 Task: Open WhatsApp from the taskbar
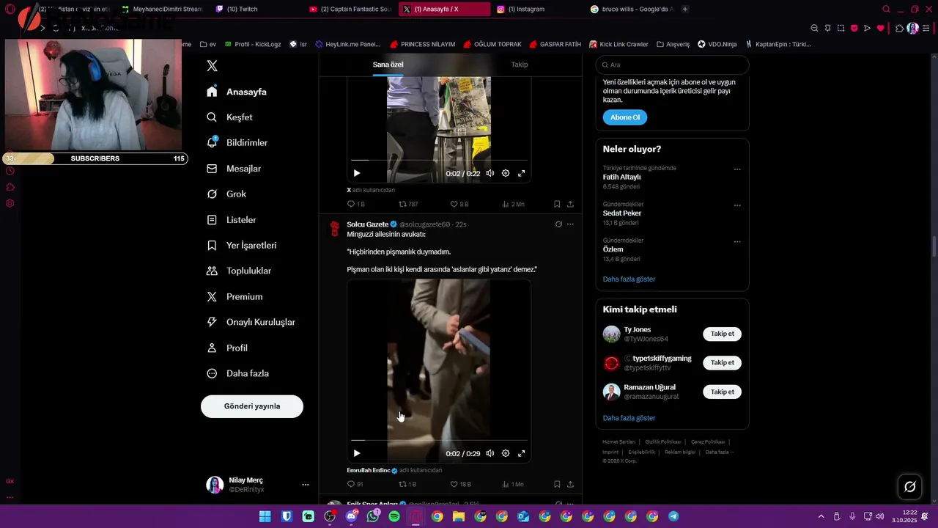(x=373, y=516)
